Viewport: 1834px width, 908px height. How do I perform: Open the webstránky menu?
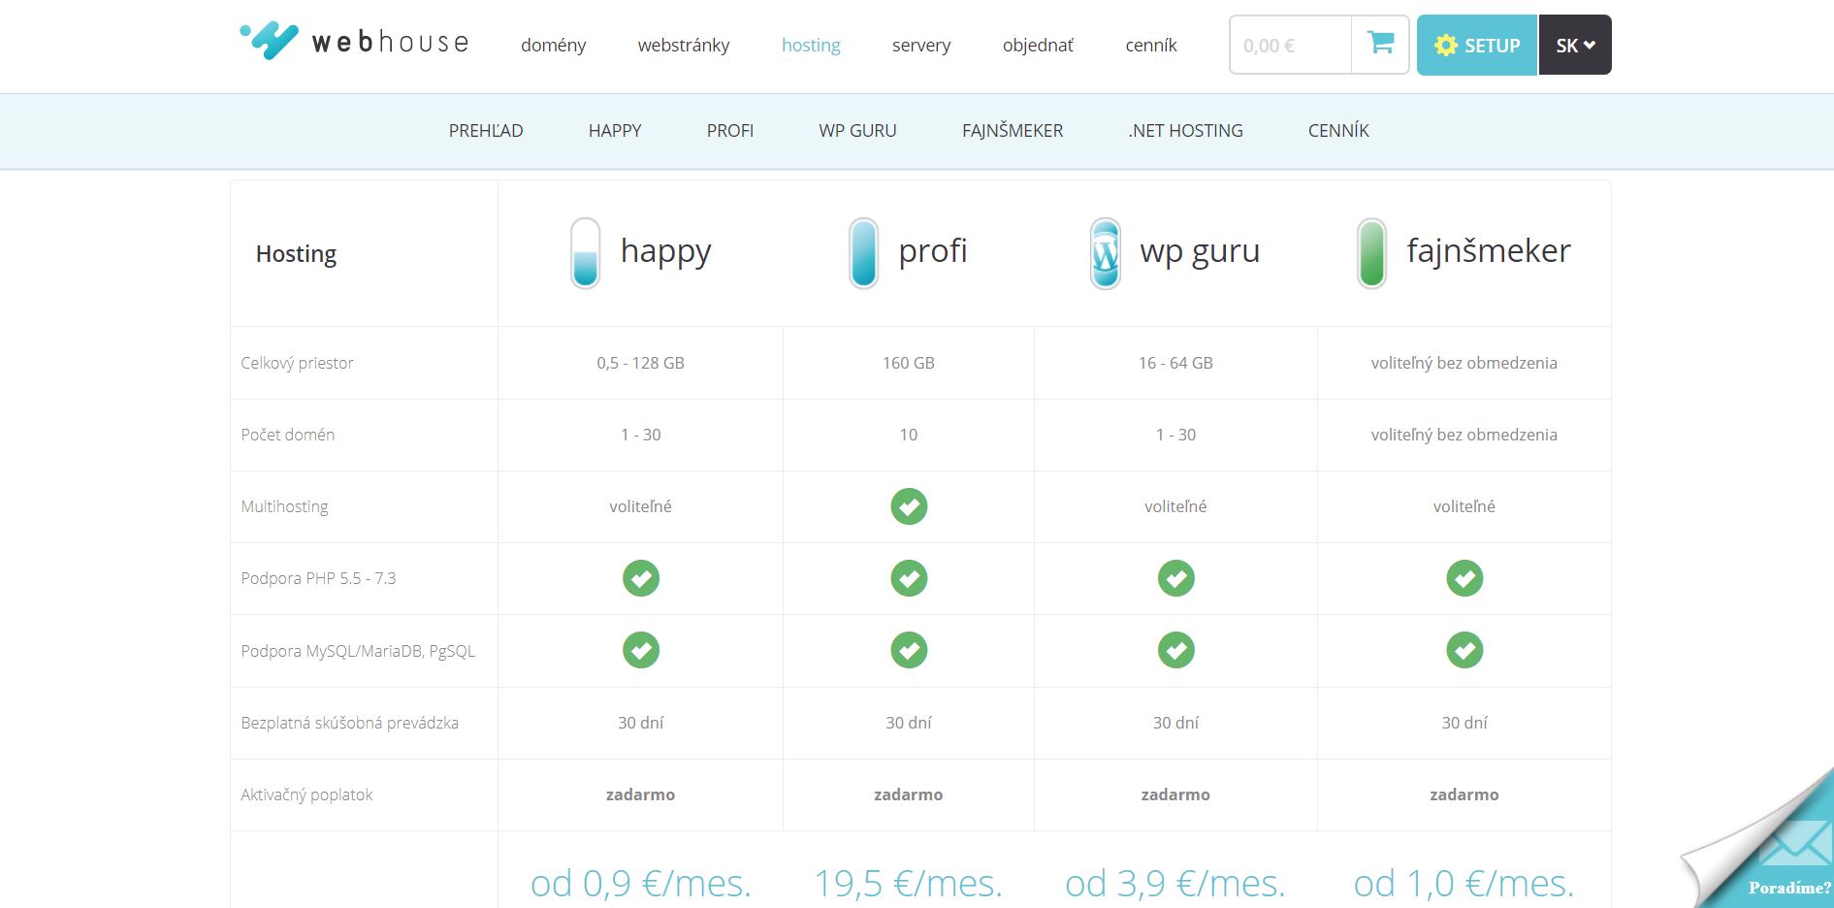tap(684, 45)
